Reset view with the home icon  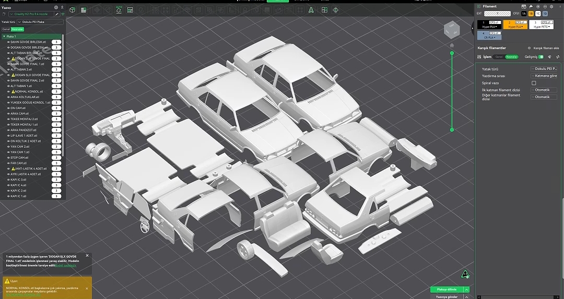452,45
